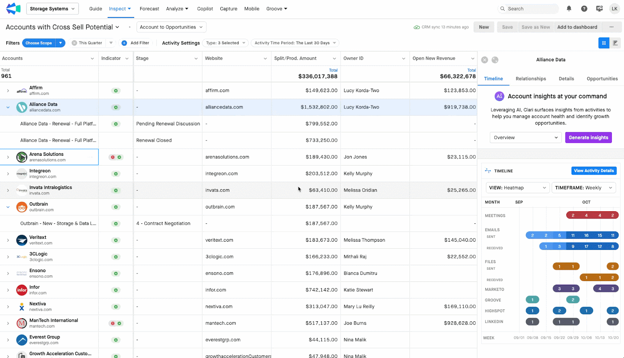Click the Generate insights button
This screenshot has width=624, height=358.
589,137
